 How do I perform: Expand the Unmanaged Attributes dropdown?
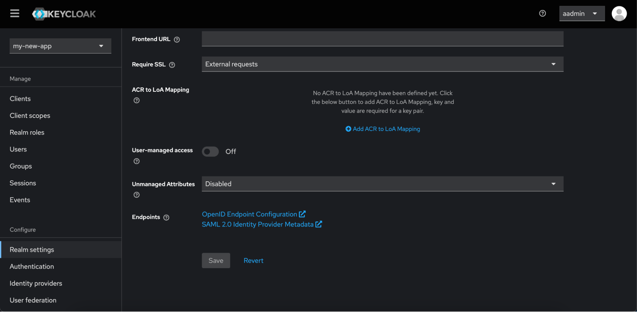382,184
